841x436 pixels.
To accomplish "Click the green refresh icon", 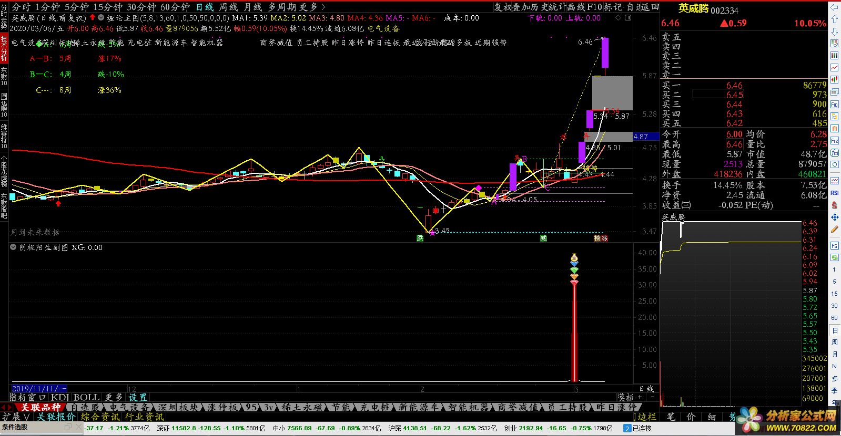I will point(835,257).
